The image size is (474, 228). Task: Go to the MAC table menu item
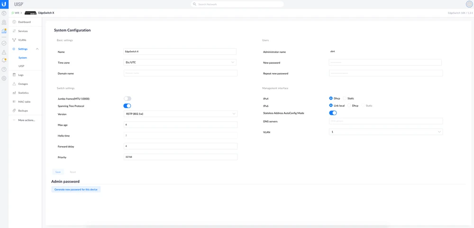point(24,102)
